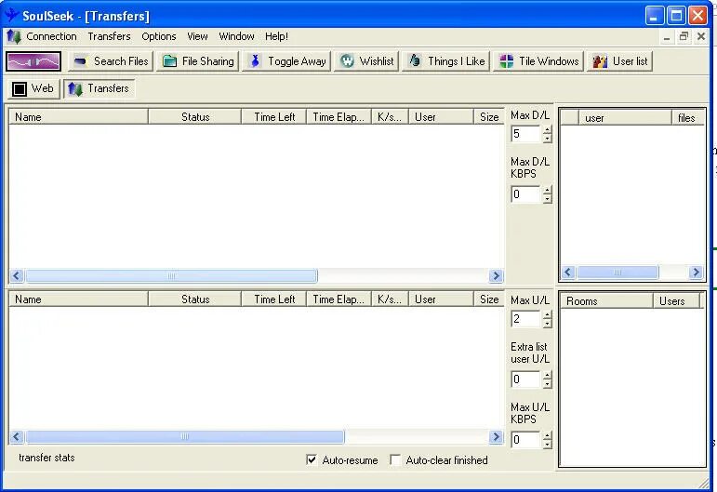Click the downloads list horizontal scrollbar thumb

coord(171,275)
